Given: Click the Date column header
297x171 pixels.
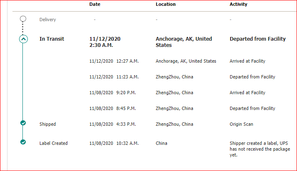Looking at the screenshot, I should 95,4.
